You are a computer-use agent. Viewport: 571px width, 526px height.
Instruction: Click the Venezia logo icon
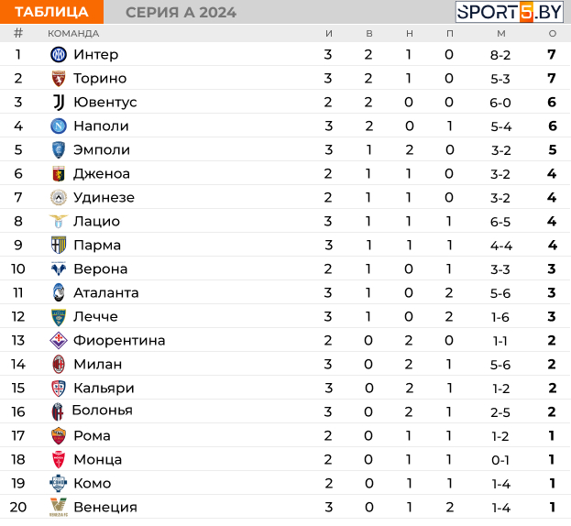tap(59, 507)
